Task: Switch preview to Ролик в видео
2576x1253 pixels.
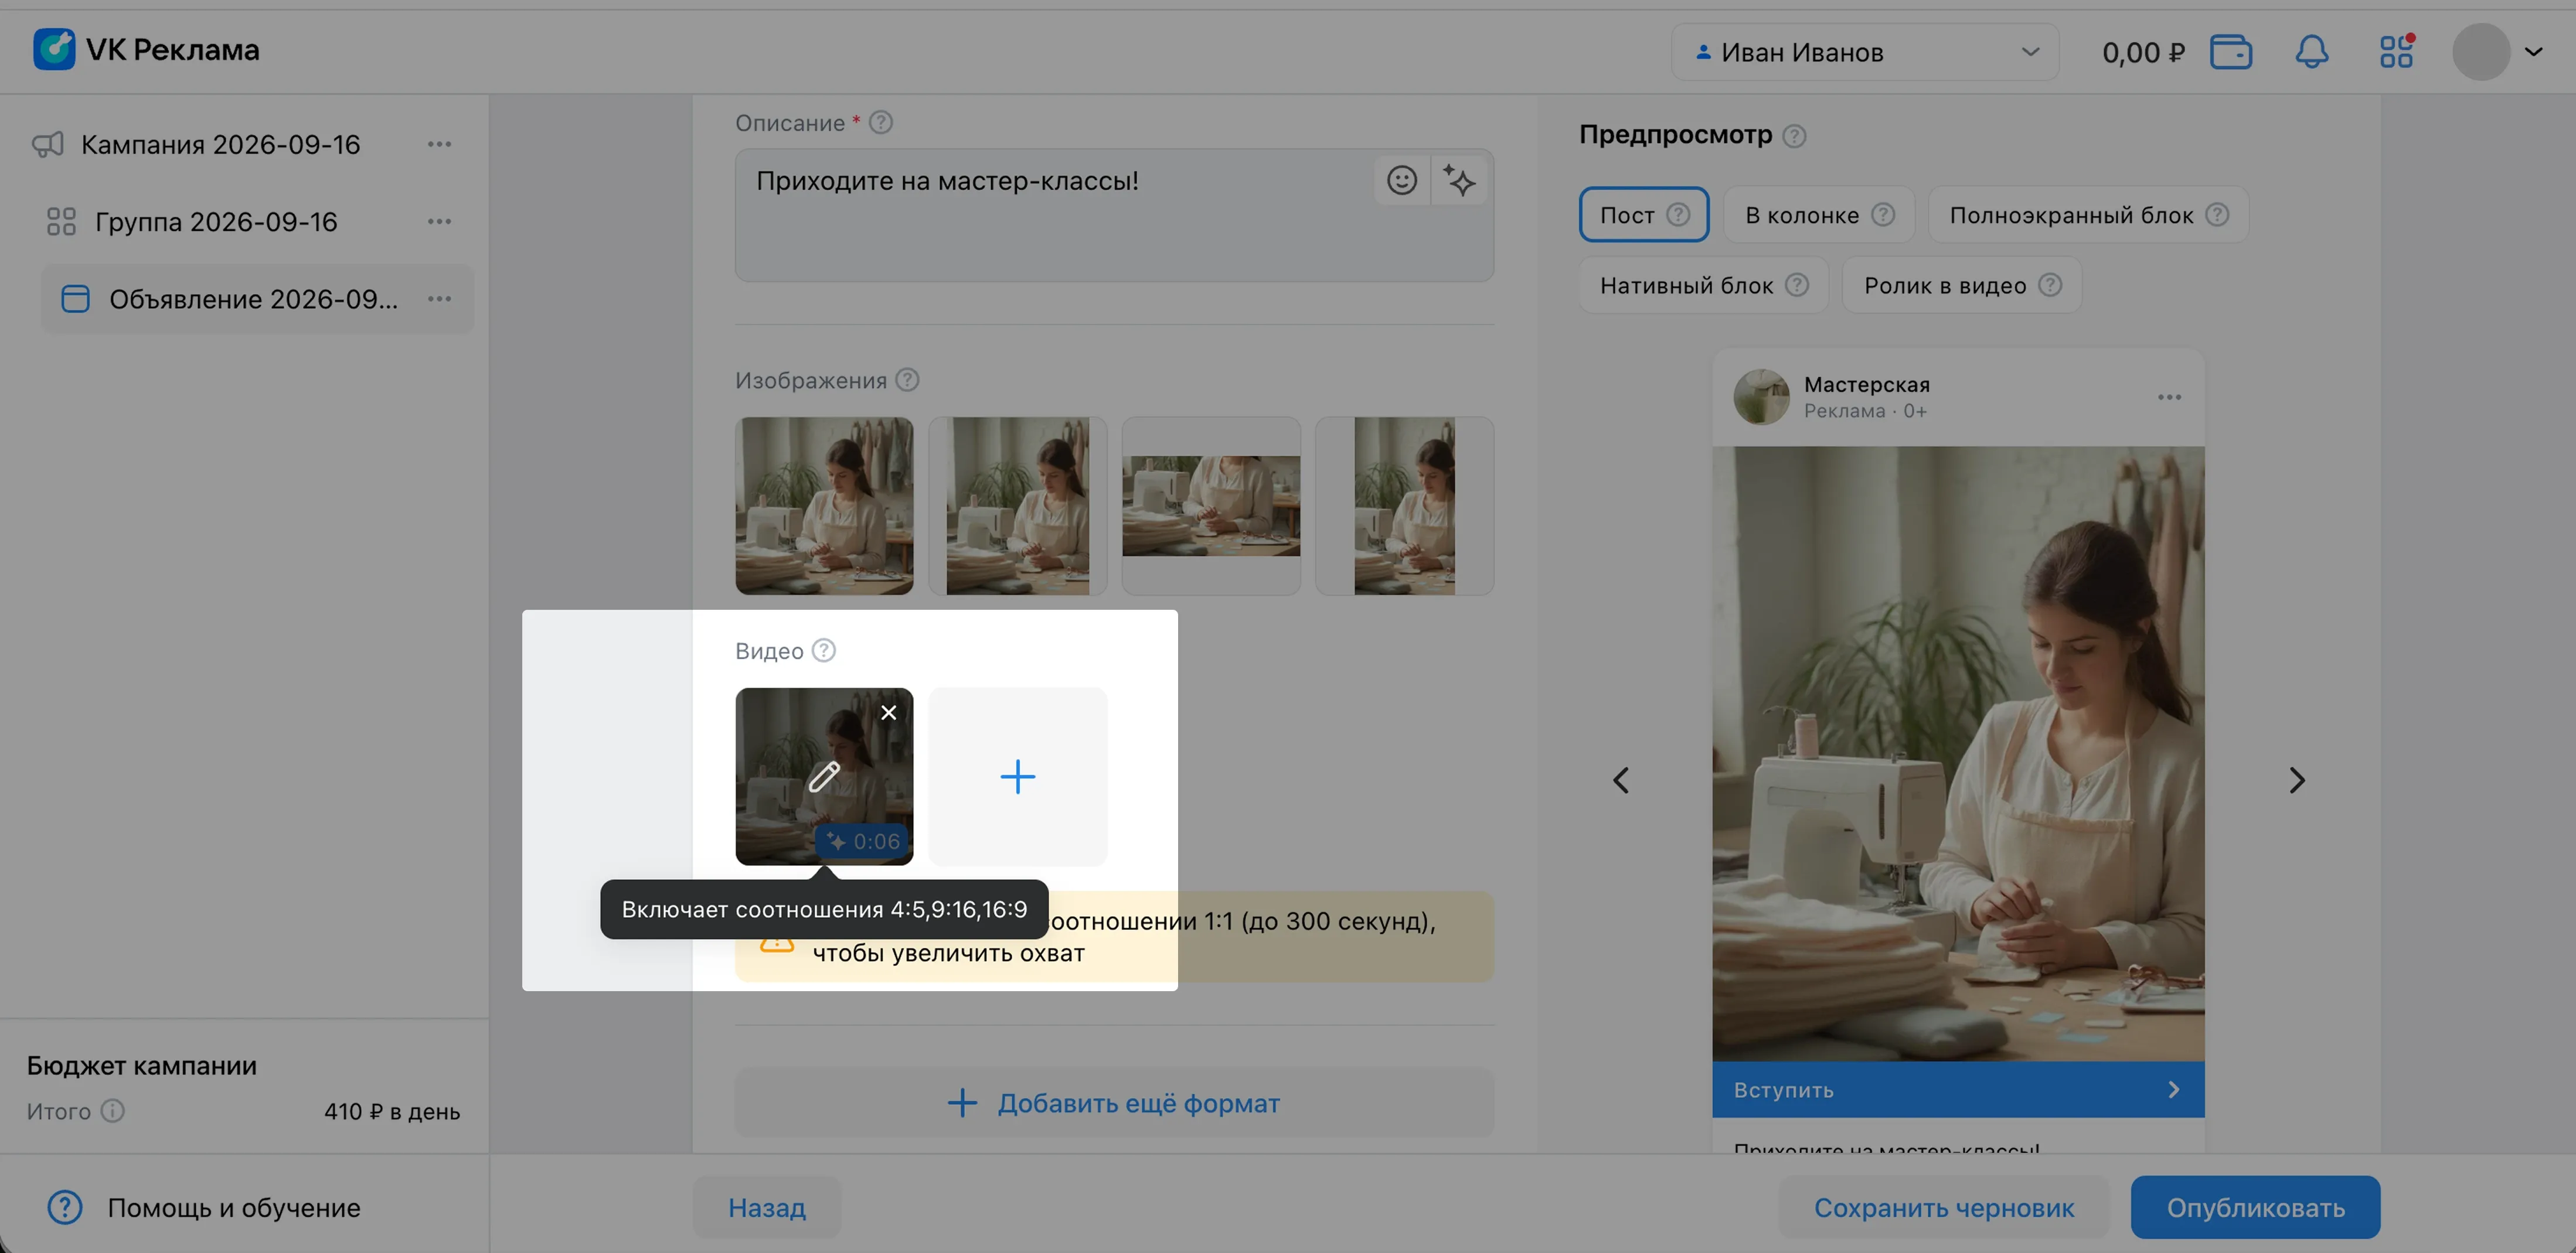Action: 1962,286
